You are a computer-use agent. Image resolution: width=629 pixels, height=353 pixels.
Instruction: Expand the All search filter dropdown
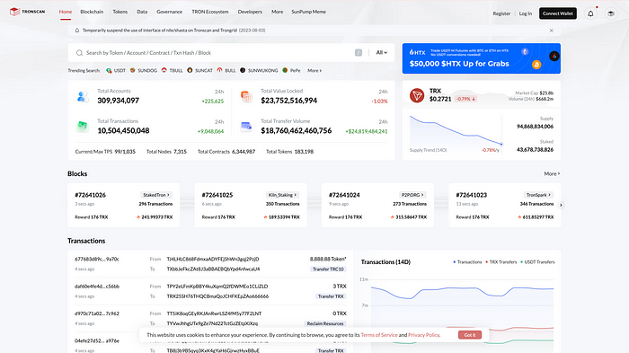tap(382, 53)
